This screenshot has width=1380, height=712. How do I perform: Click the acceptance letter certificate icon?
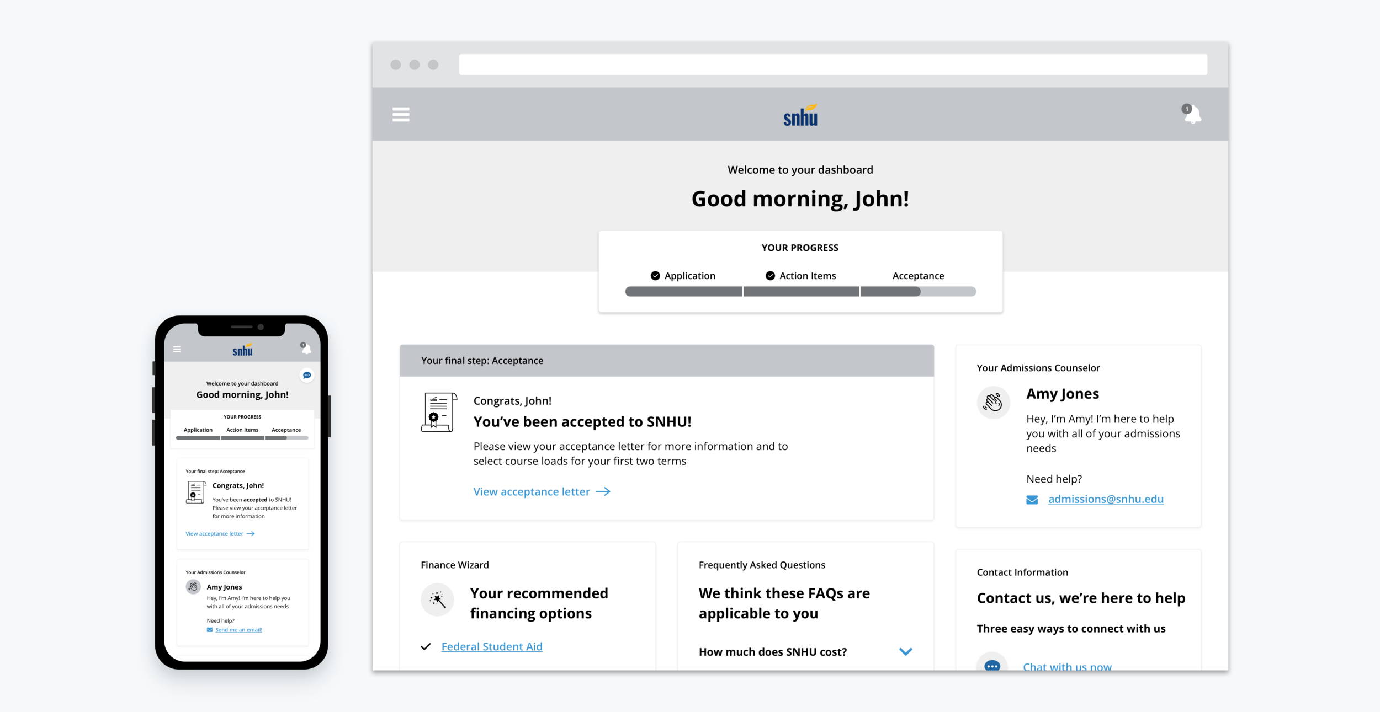(x=438, y=414)
